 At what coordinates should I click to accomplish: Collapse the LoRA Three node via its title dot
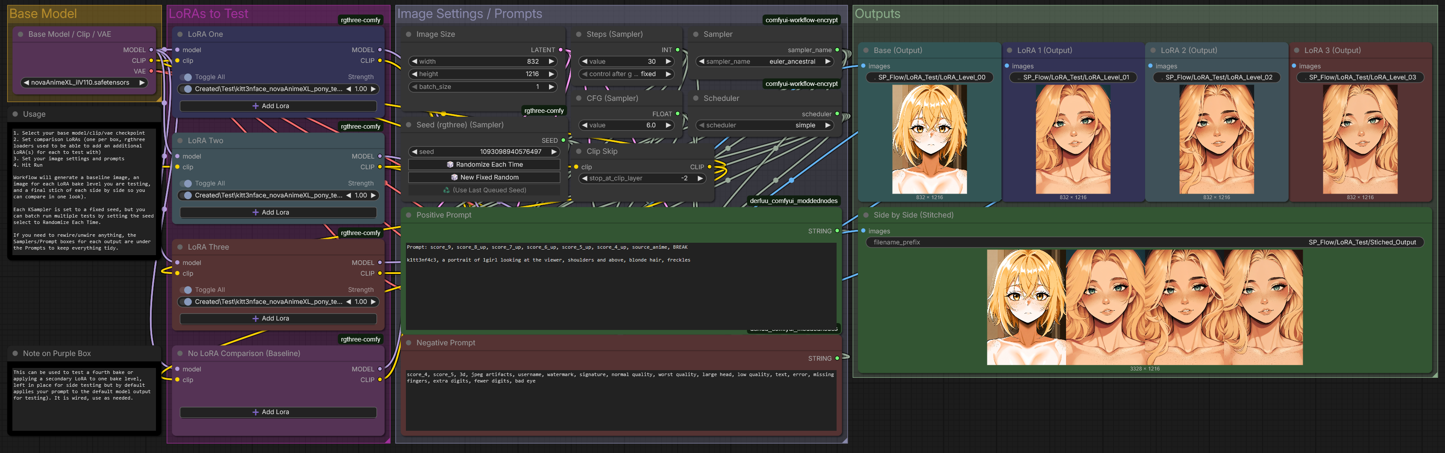(180, 247)
